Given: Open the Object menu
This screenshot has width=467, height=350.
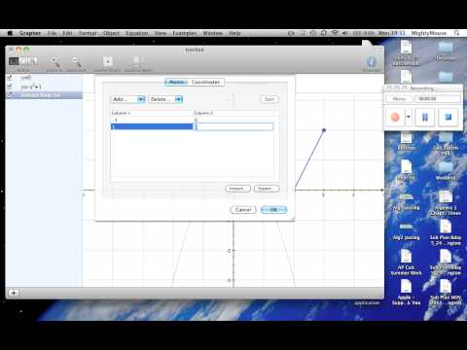Looking at the screenshot, I should 111,33.
